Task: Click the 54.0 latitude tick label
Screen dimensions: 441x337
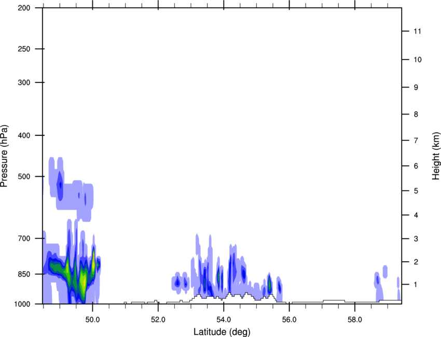Action: 224,320
